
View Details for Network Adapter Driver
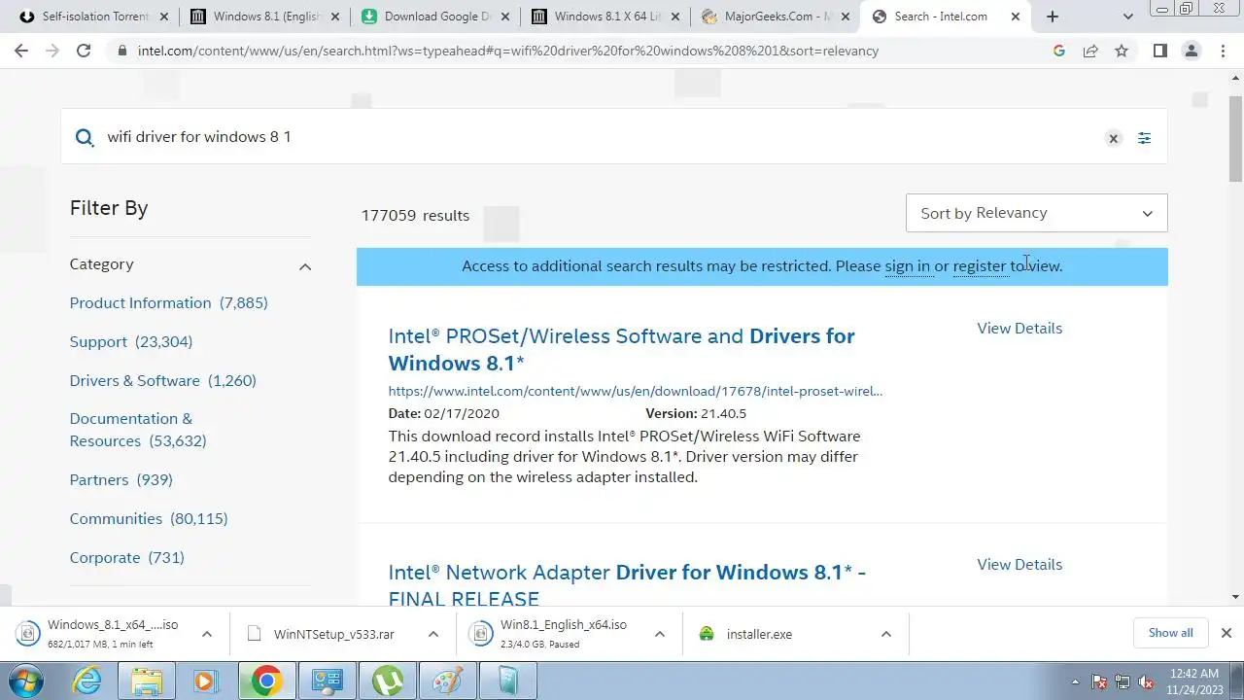point(1019,565)
